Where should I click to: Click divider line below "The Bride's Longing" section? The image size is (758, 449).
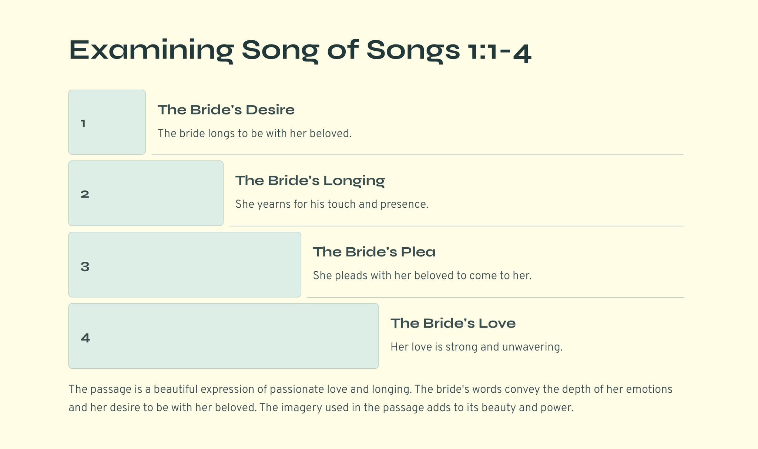click(x=456, y=226)
